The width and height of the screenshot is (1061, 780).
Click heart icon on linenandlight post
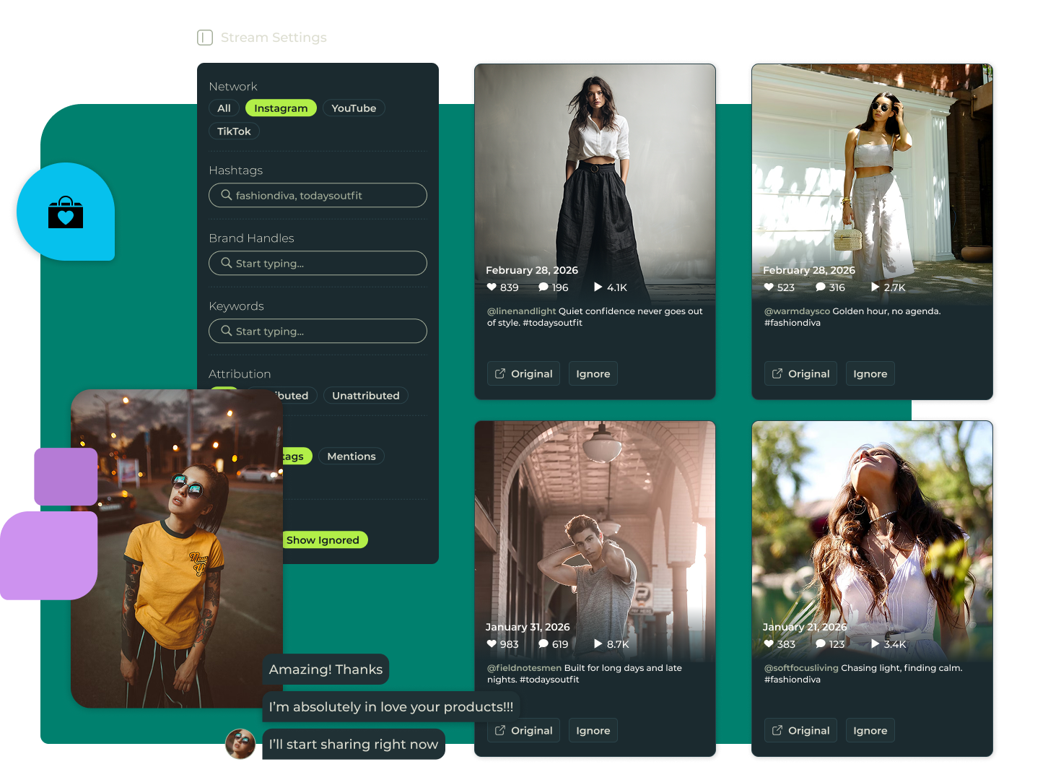[x=492, y=287]
